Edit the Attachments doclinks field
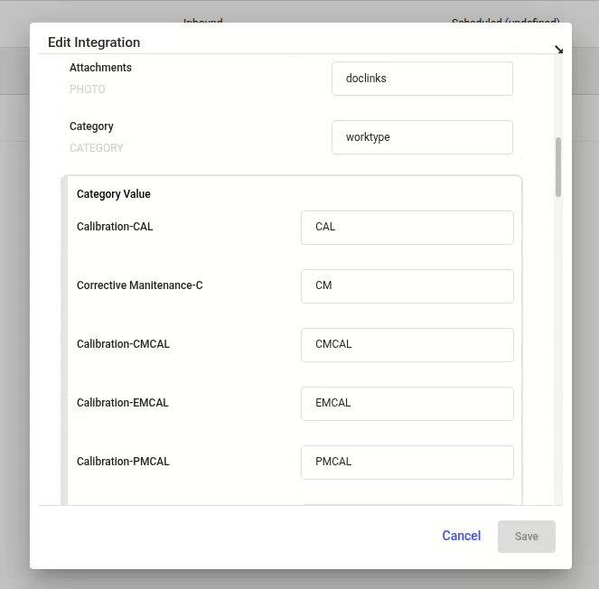599x589 pixels. (x=422, y=79)
